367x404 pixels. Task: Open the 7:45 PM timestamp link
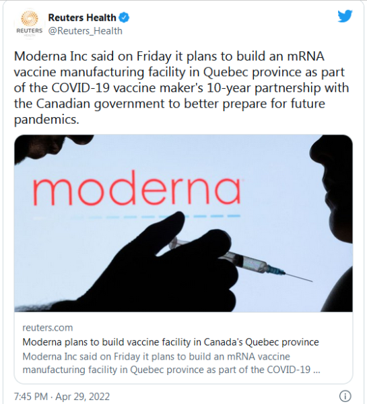coord(31,397)
